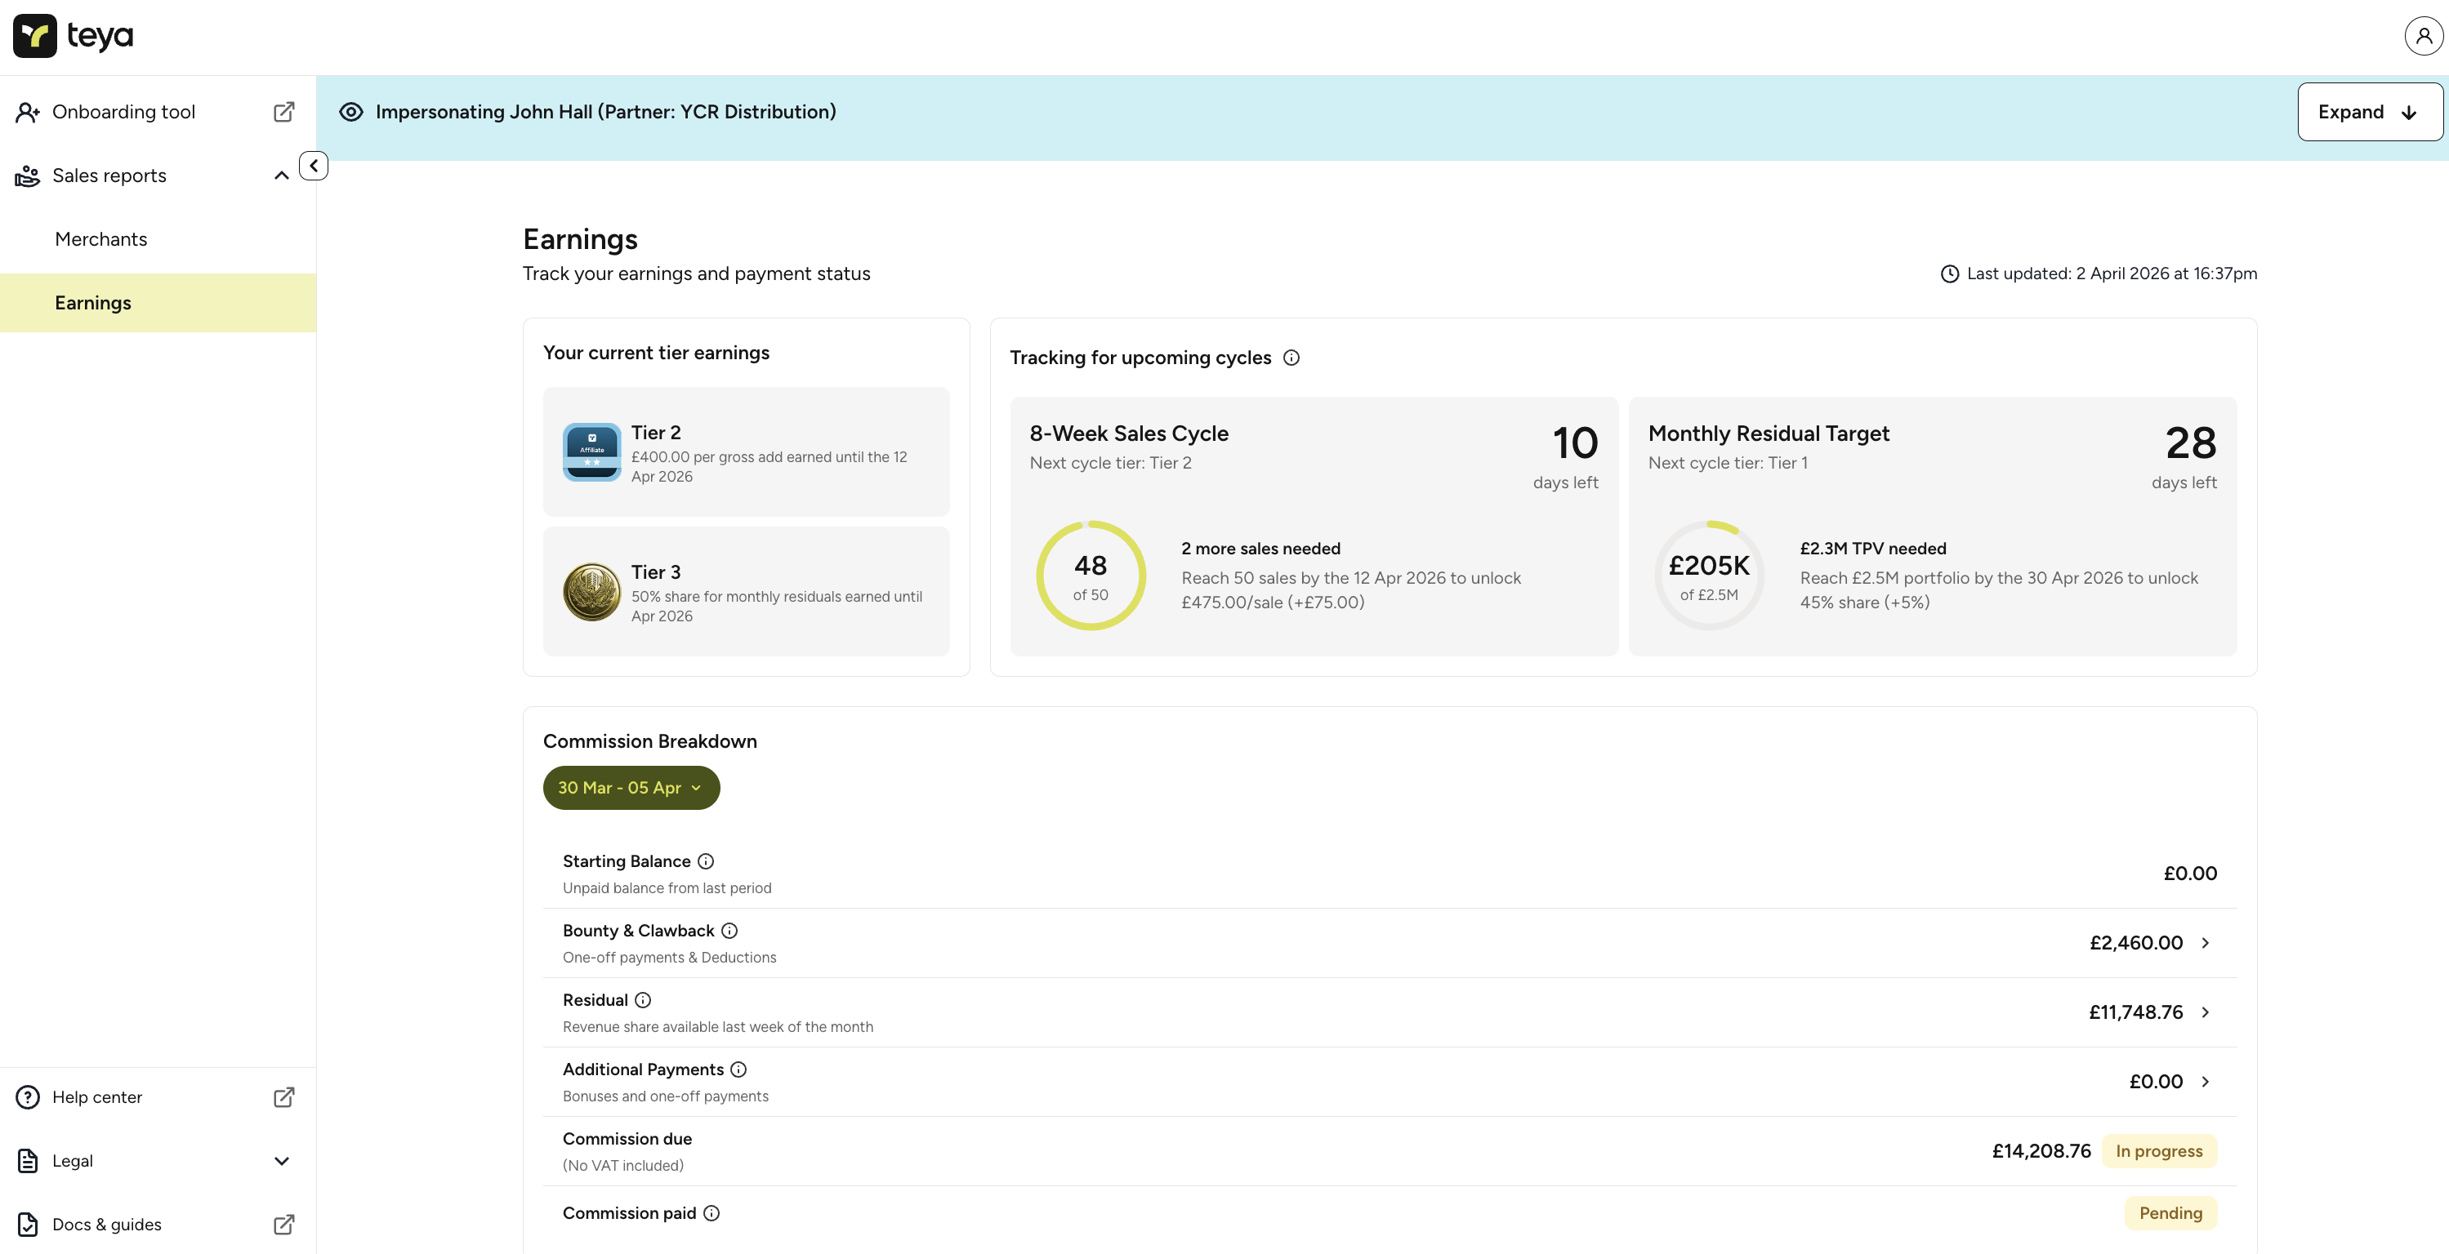The height and width of the screenshot is (1254, 2449).
Task: Expand Additional Payments row chevron
Action: (2205, 1082)
